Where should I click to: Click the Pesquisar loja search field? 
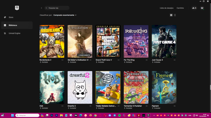coord(57,8)
